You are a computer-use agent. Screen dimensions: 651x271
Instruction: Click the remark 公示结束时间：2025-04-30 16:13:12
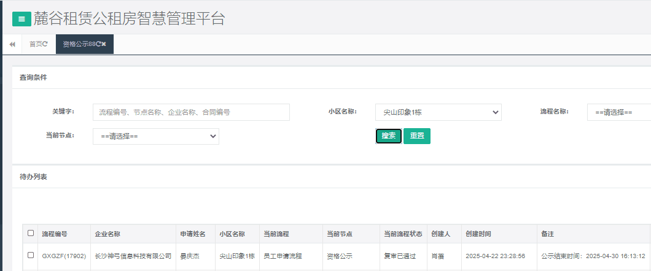tap(593, 256)
